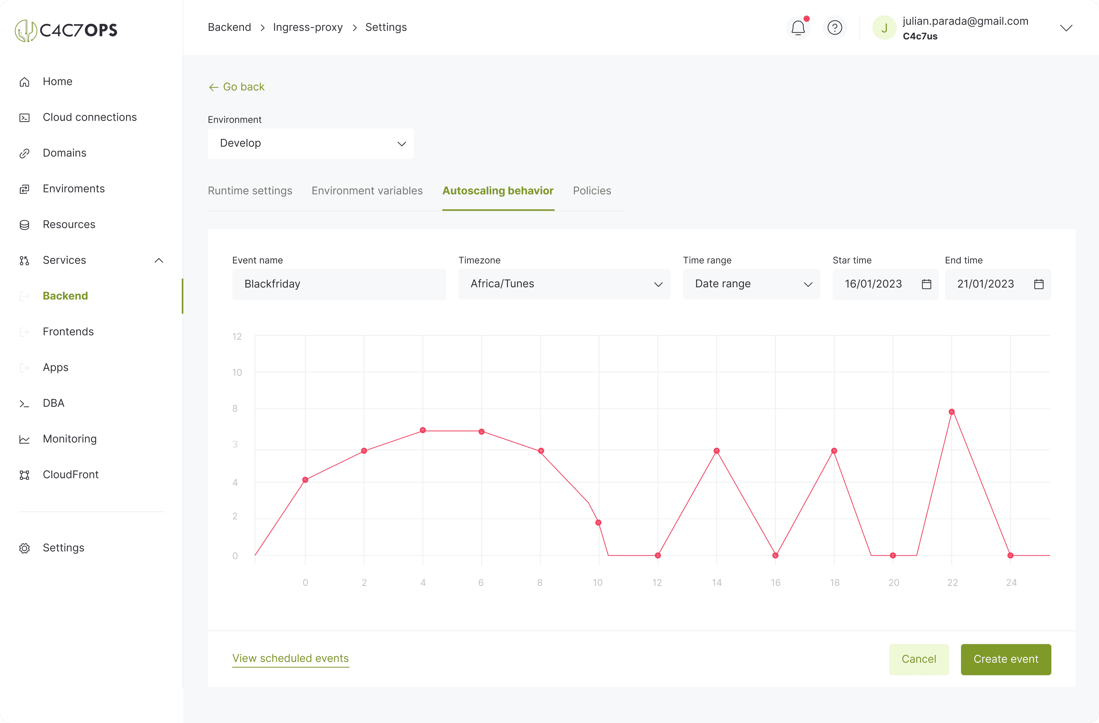Open the Domains section

pos(64,153)
